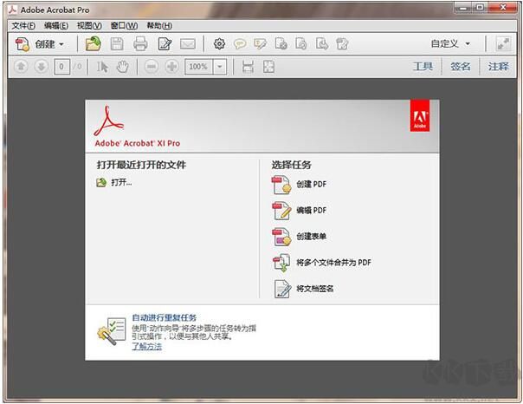Click the page-with-magnifier toolbar icon

[x=300, y=43]
